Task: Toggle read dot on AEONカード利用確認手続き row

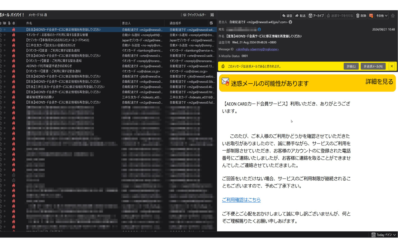Action: click(4, 66)
